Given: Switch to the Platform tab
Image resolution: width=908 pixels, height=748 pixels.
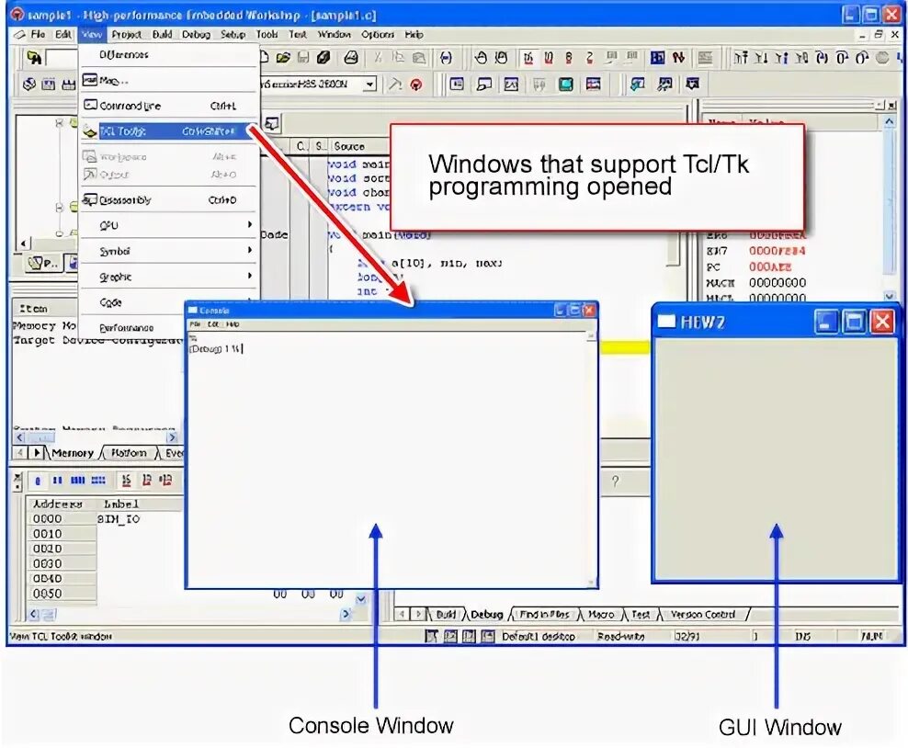Looking at the screenshot, I should click(129, 453).
